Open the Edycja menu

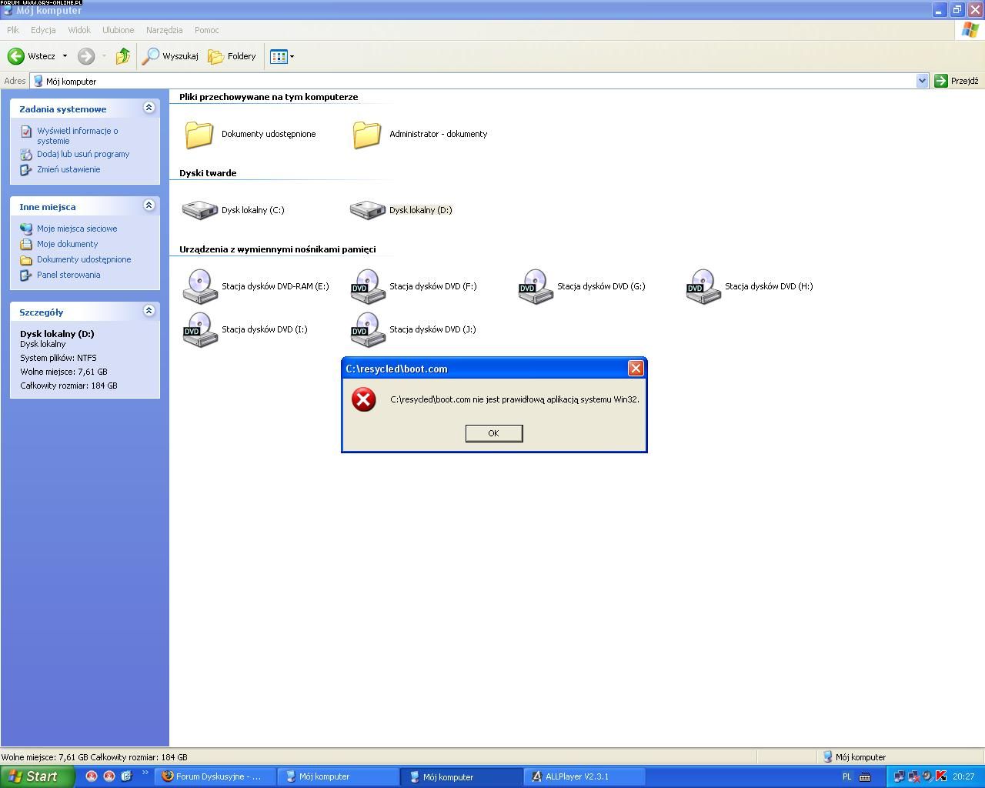(43, 30)
